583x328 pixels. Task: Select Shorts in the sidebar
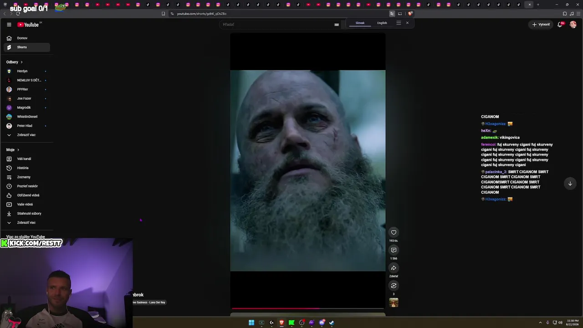(x=27, y=47)
